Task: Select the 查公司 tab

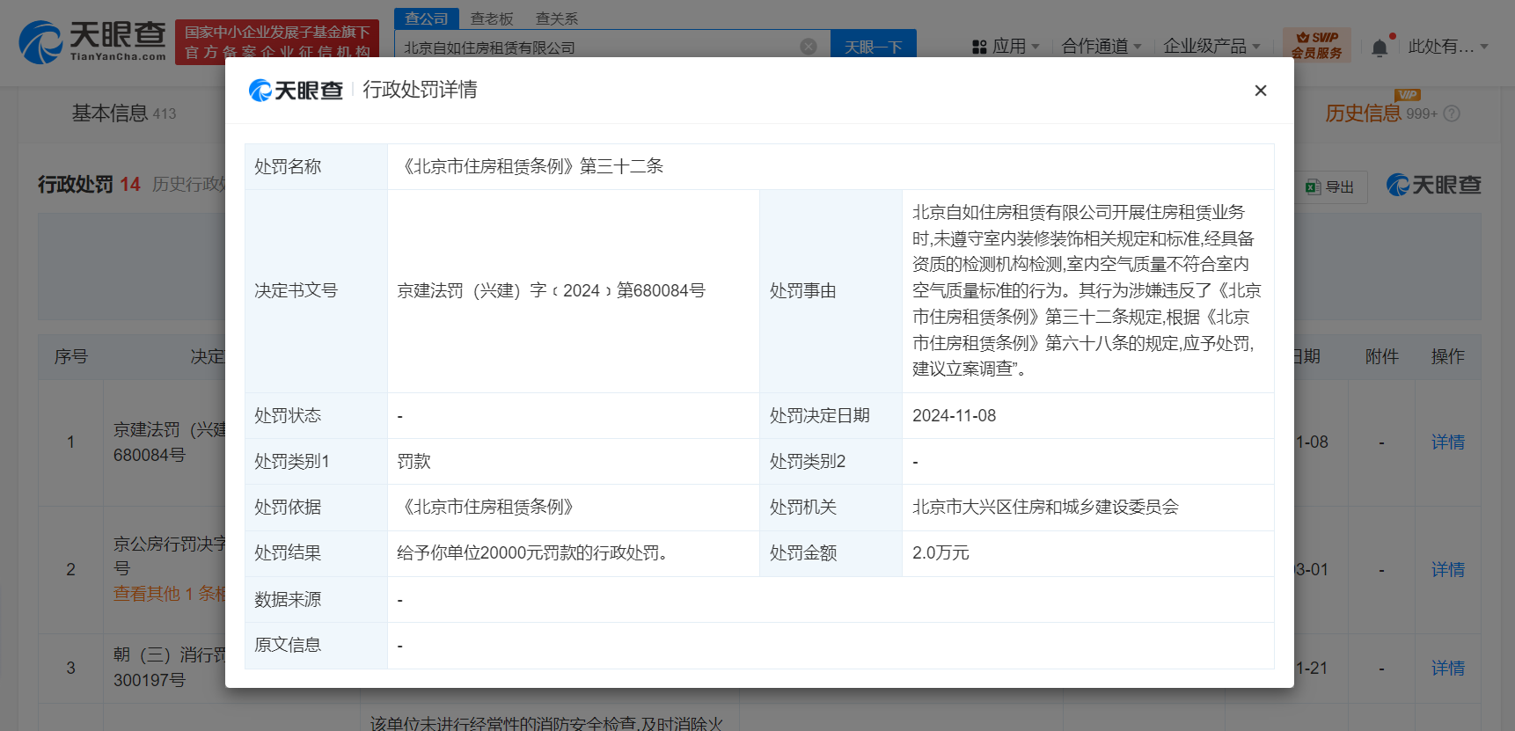Action: (427, 18)
